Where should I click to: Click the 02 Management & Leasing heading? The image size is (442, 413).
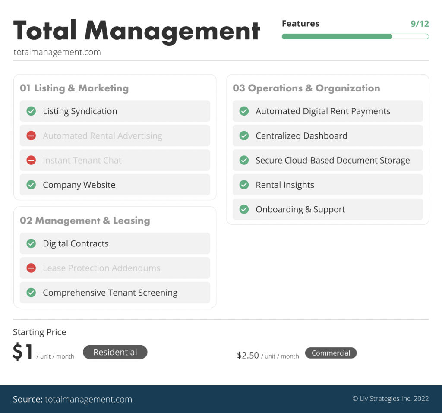(85, 221)
